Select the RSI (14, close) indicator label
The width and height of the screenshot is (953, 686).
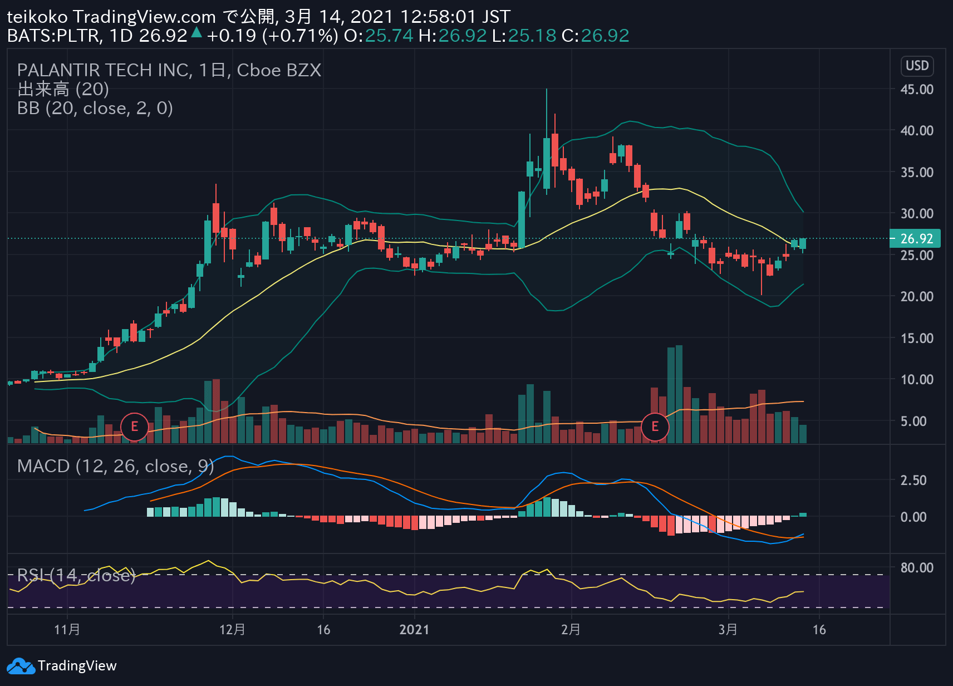pyautogui.click(x=76, y=575)
